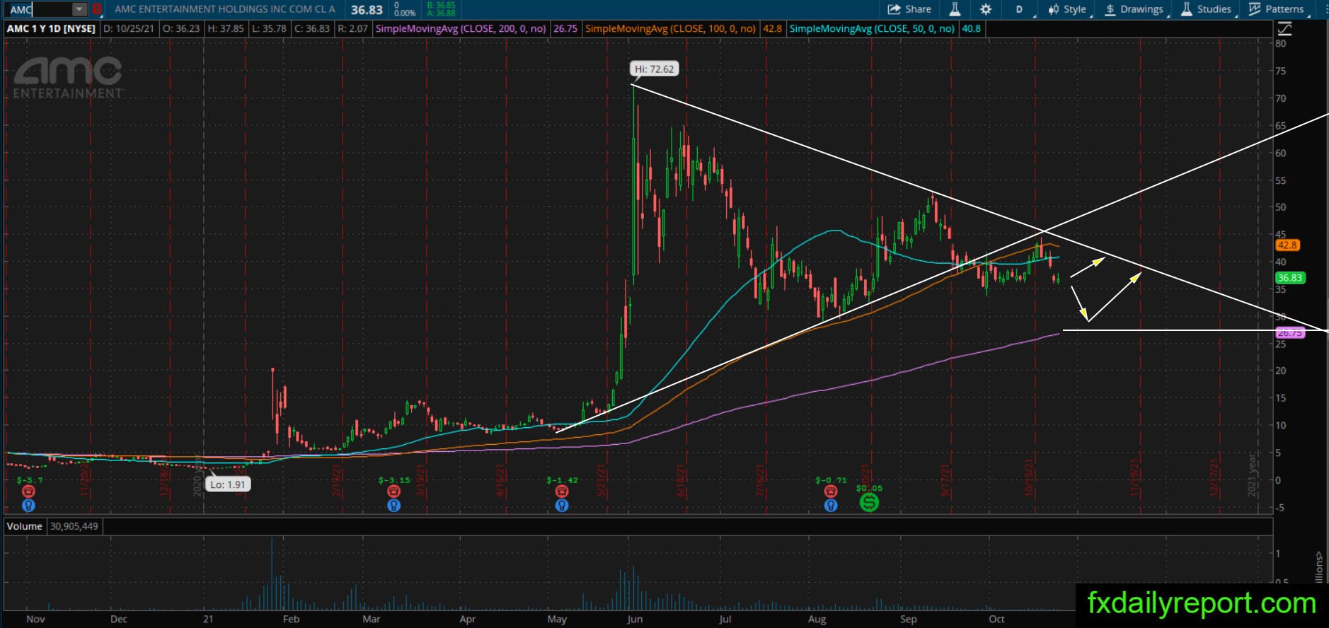Screen dimensions: 1329x628
Task: Click the blue lightbulb icon below the $-0.71 earnings
Action: point(831,506)
